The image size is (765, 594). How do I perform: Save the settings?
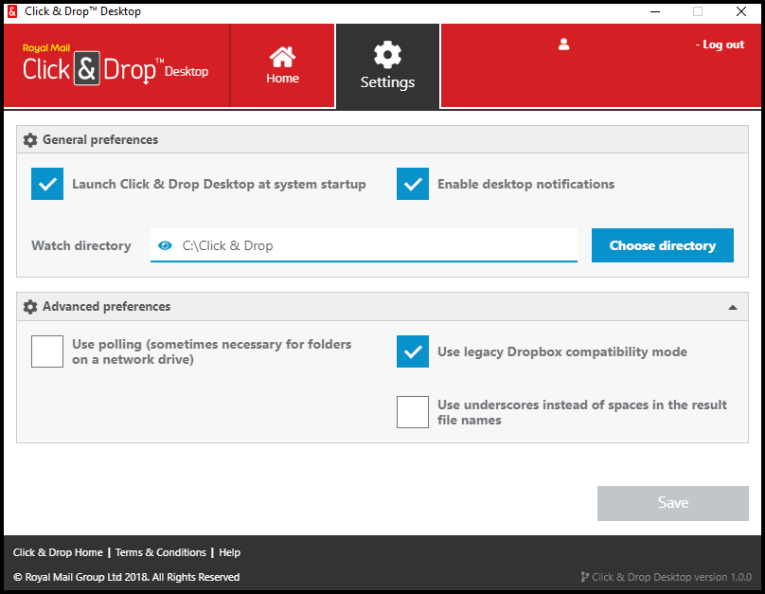click(673, 503)
